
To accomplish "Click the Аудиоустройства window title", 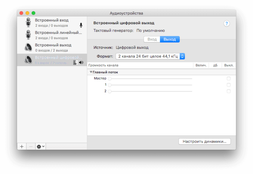I will click(x=126, y=13).
